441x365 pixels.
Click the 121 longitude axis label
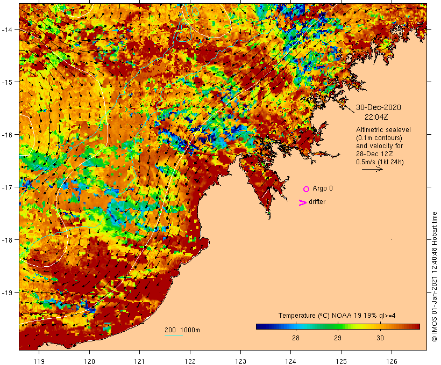coord(139,361)
